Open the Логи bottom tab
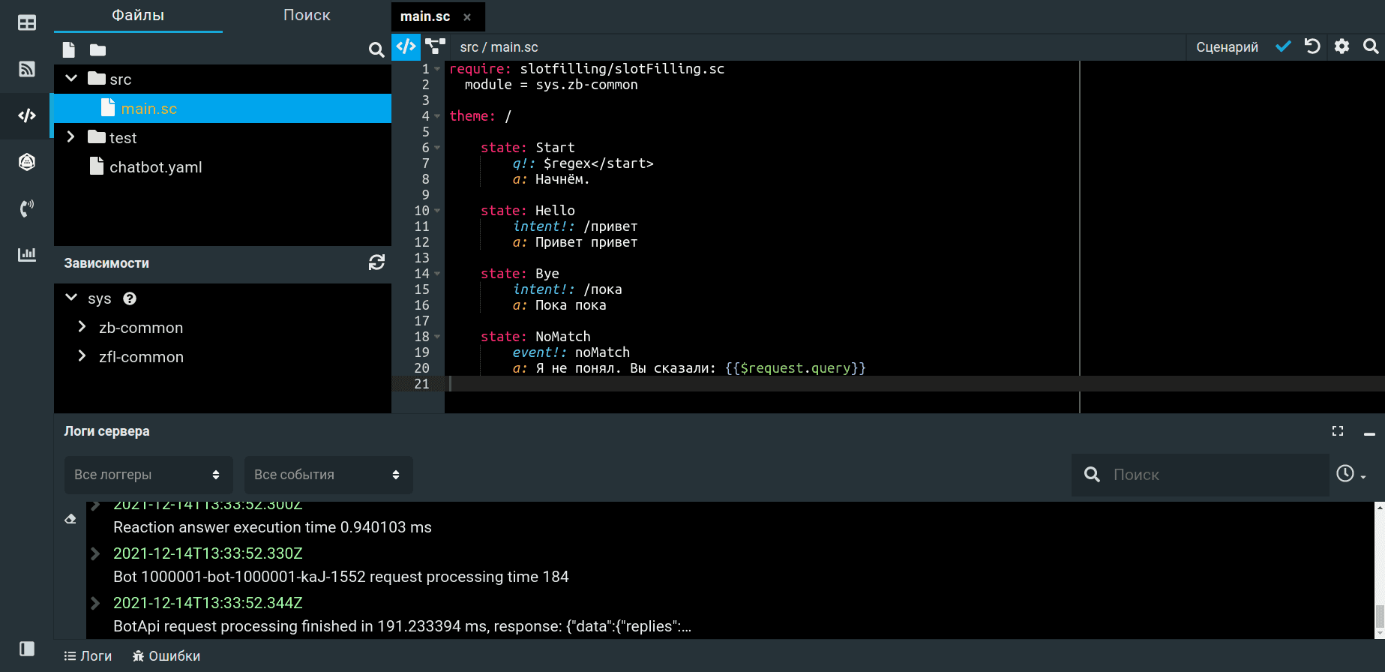The width and height of the screenshot is (1385, 672). point(88,656)
